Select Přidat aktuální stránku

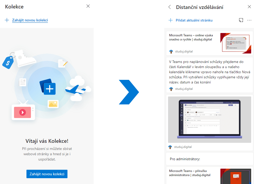coord(194,20)
